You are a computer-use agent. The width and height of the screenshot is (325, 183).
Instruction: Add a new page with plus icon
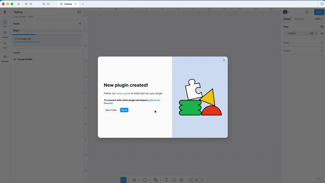click(x=80, y=24)
